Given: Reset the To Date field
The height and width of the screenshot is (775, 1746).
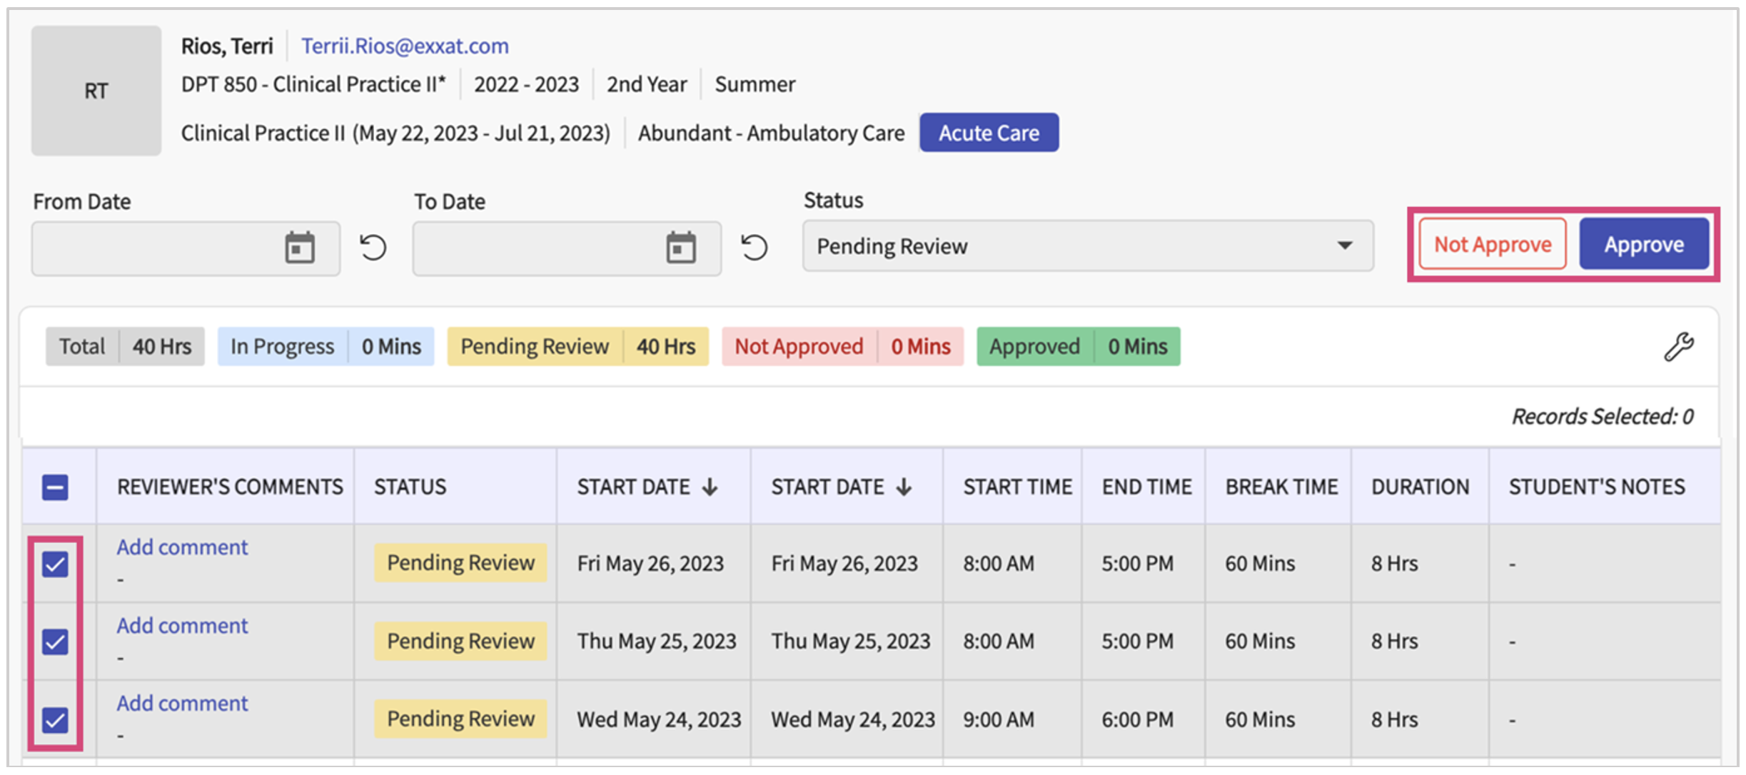Looking at the screenshot, I should click(754, 248).
